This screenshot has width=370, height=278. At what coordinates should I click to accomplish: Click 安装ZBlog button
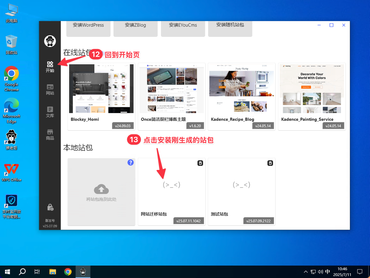(x=136, y=29)
